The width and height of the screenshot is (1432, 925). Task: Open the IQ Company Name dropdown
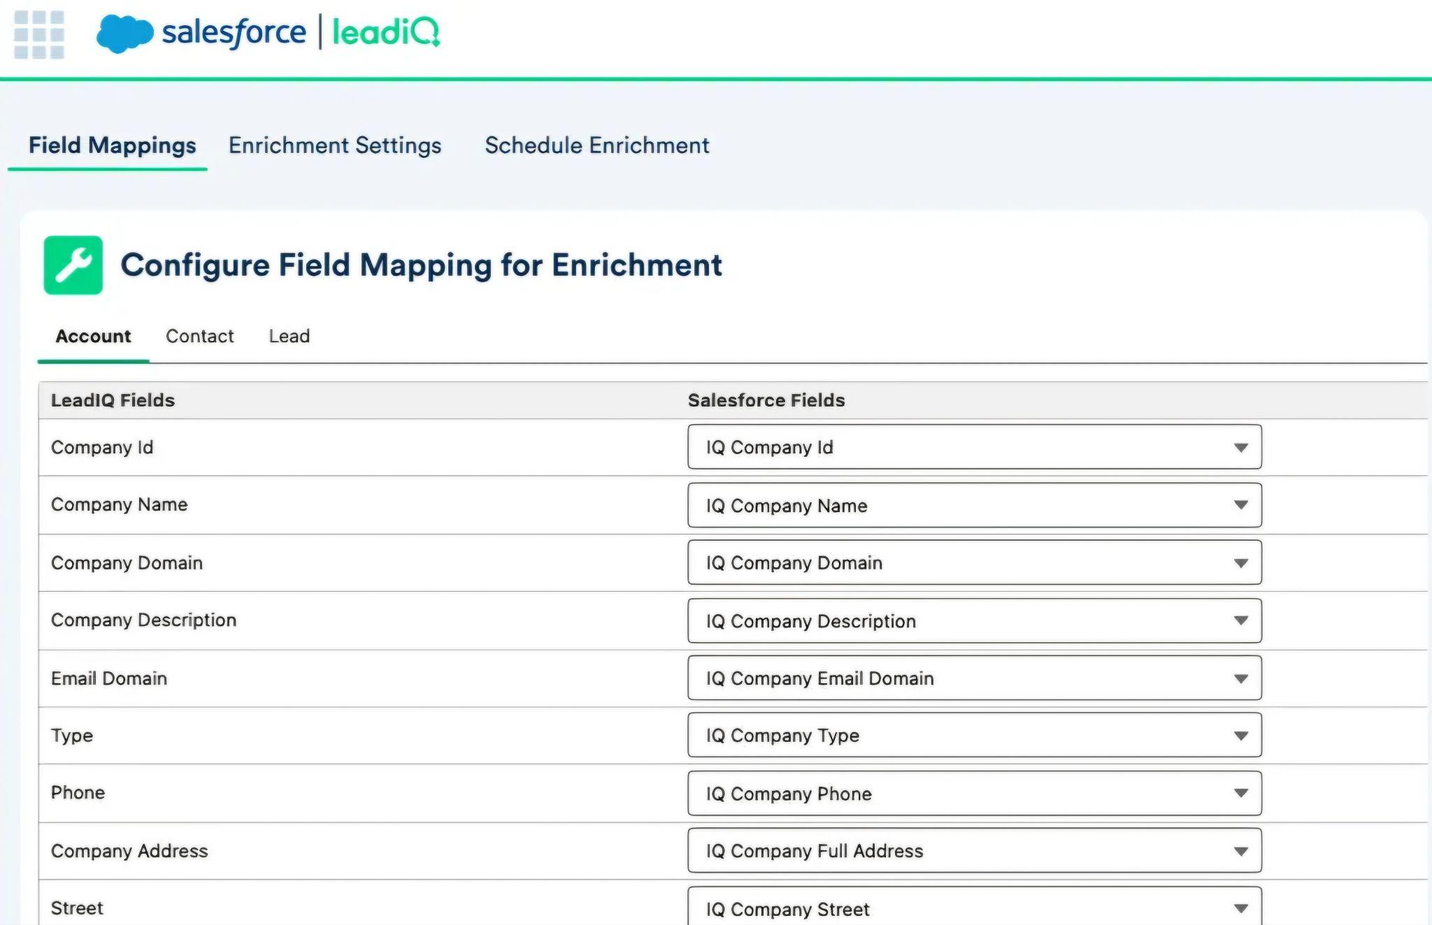tap(975, 505)
